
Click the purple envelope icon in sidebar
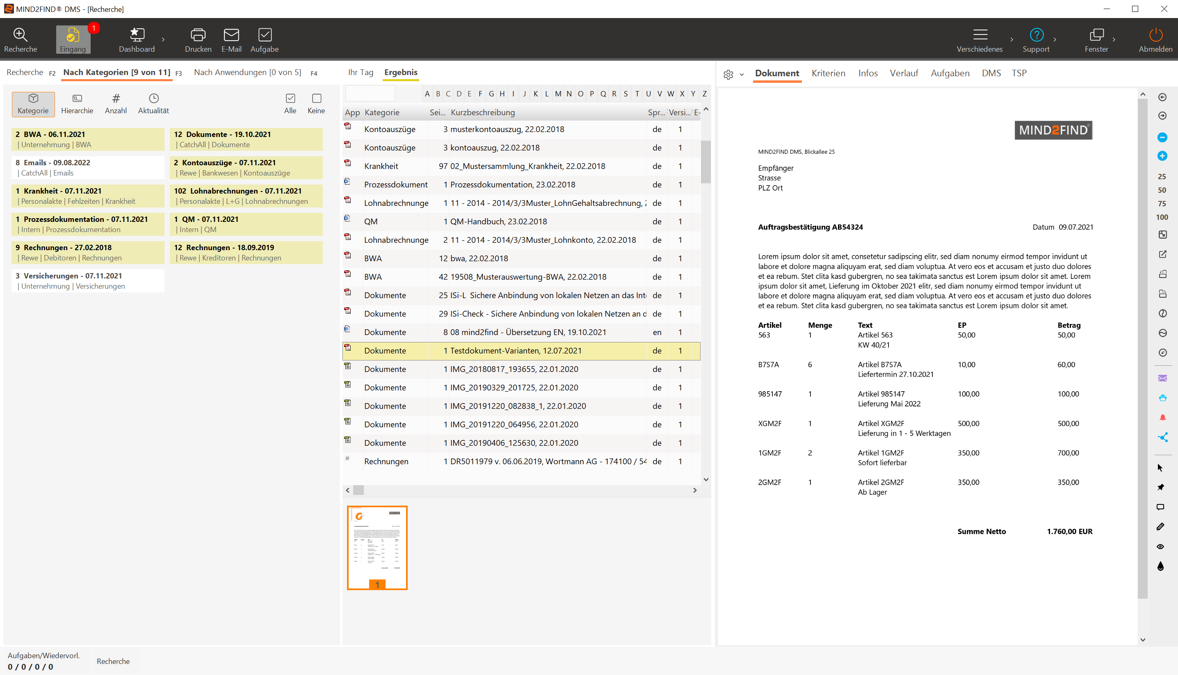tap(1162, 378)
